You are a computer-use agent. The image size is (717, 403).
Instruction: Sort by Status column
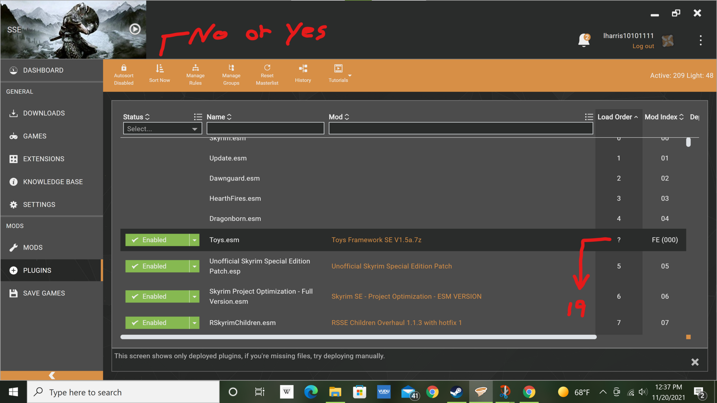pos(136,117)
